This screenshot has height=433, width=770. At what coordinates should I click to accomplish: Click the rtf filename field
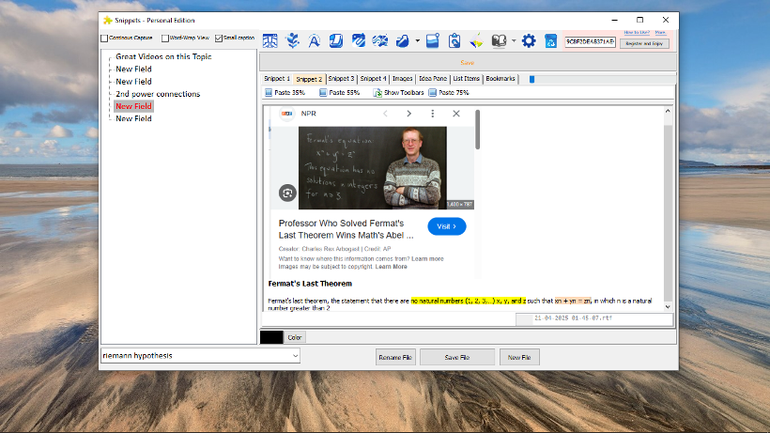594,318
